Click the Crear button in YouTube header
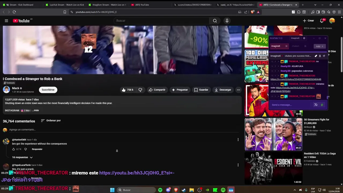The width and height of the screenshot is (343, 193). (308, 21)
